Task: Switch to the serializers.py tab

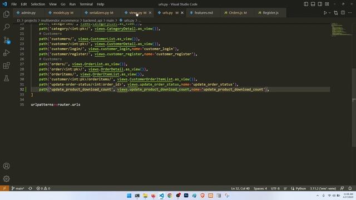Action: point(101,13)
